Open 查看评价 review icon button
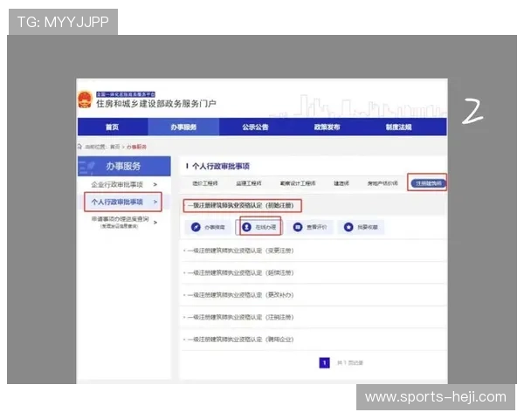This screenshot has height=419, width=524. pos(310,227)
